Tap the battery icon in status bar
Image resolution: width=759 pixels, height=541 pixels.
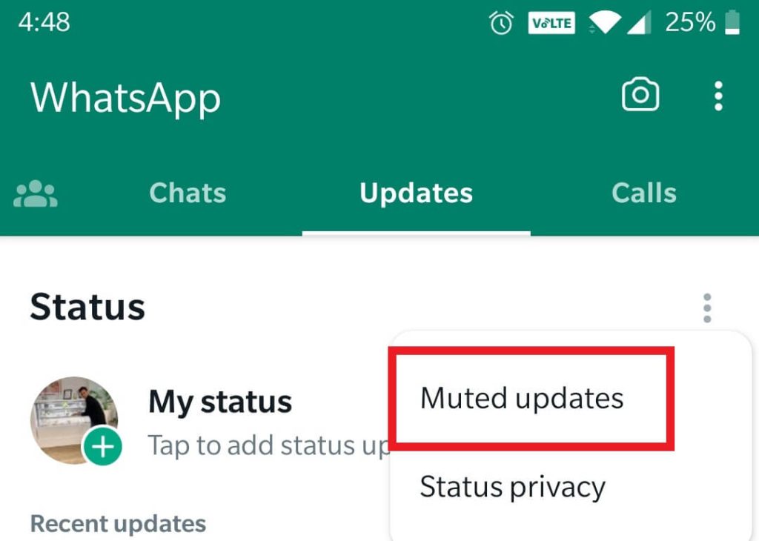[x=732, y=22]
